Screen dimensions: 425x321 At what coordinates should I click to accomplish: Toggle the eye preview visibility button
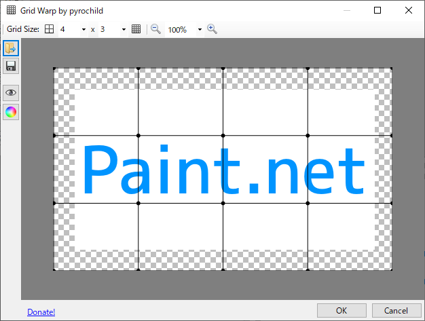11,93
